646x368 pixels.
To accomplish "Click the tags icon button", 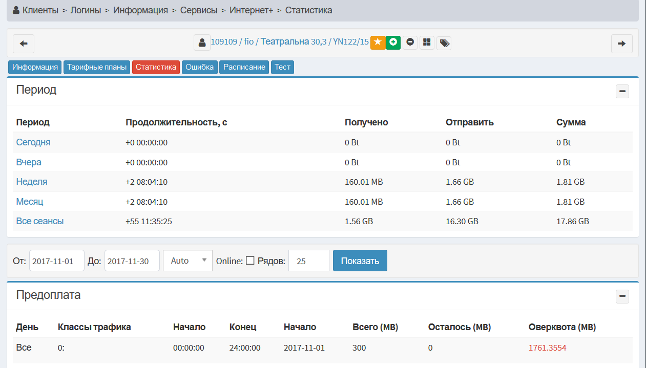I will (444, 42).
